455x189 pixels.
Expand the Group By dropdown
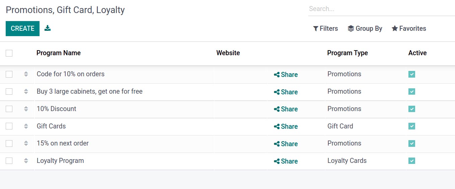coord(365,28)
